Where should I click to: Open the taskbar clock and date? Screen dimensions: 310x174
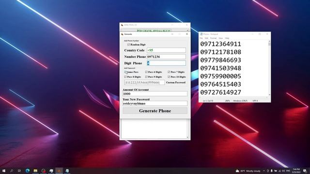(296, 171)
